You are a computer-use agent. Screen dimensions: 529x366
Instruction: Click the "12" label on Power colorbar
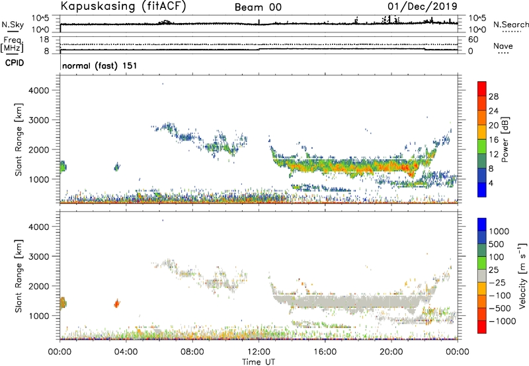click(493, 155)
